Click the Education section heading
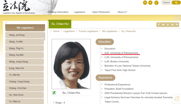 pos(105,42)
